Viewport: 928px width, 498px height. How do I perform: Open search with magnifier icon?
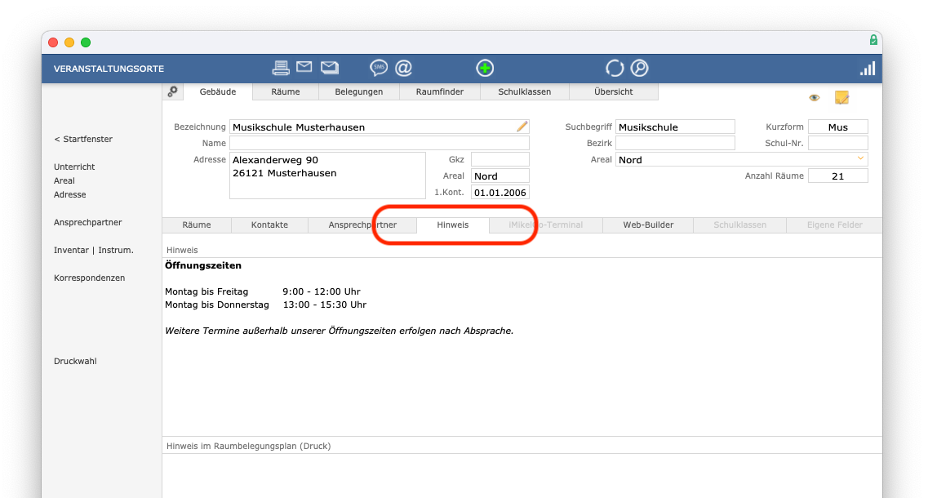pos(639,68)
